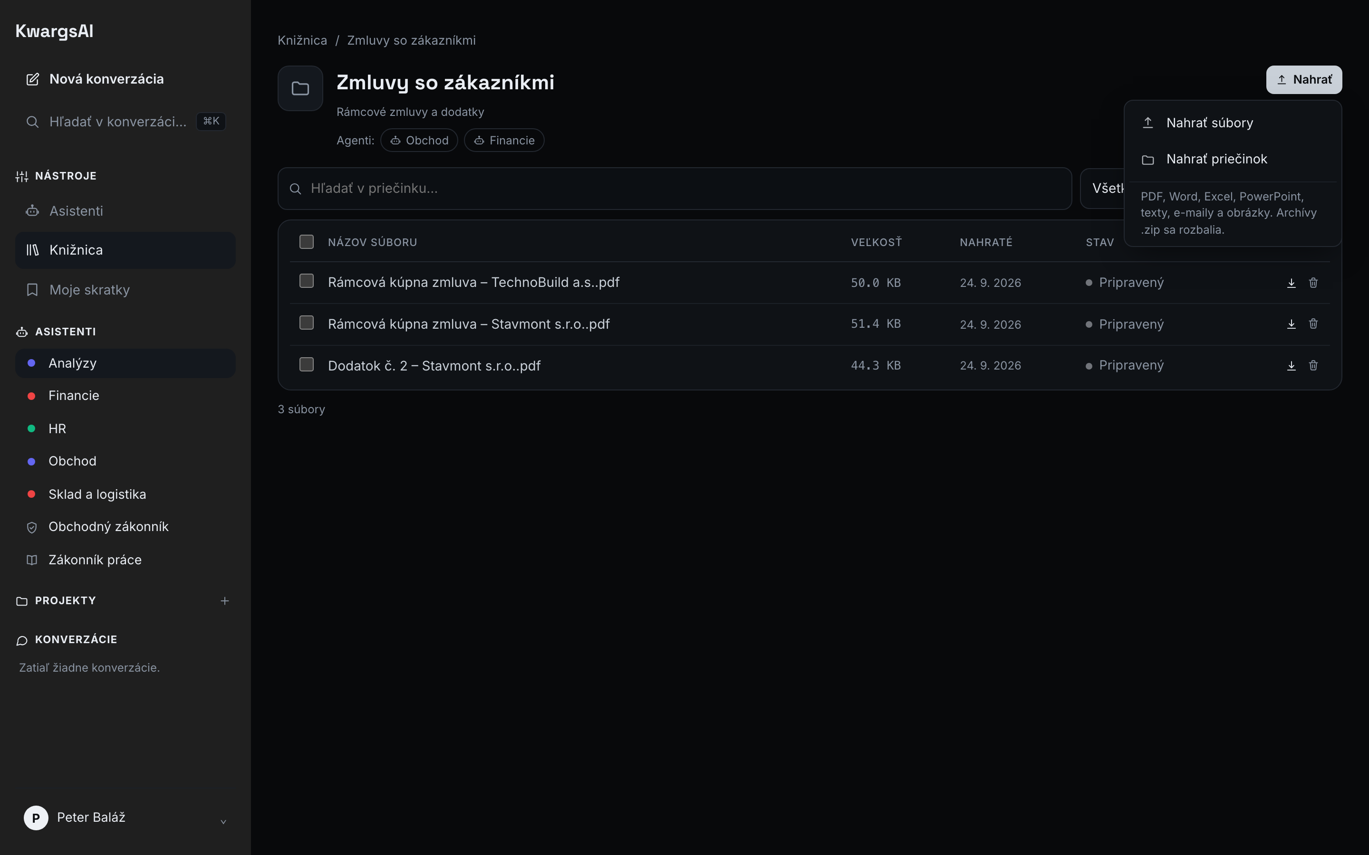Screen dimensions: 1369x855
Task: Start a Nová konverzácia
Action: point(125,79)
